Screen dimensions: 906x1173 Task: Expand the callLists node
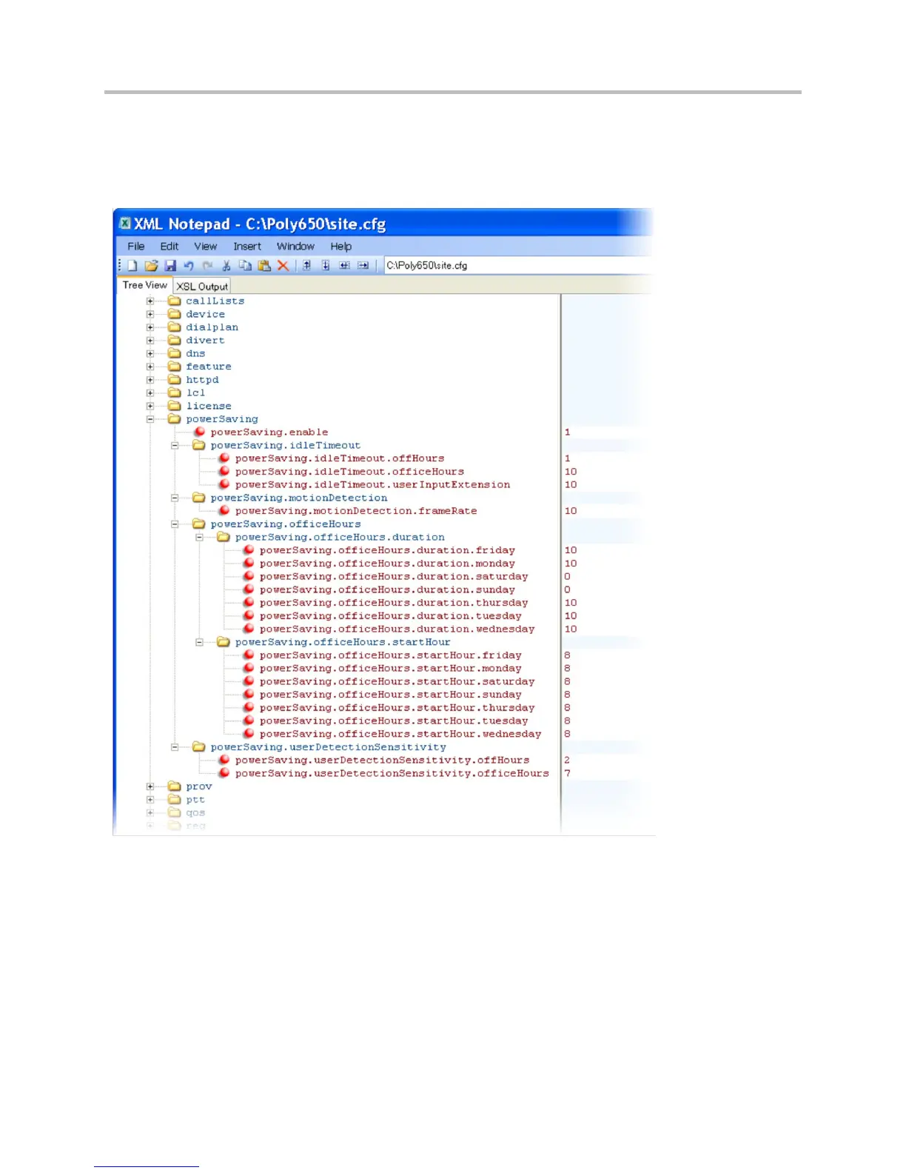[150, 301]
